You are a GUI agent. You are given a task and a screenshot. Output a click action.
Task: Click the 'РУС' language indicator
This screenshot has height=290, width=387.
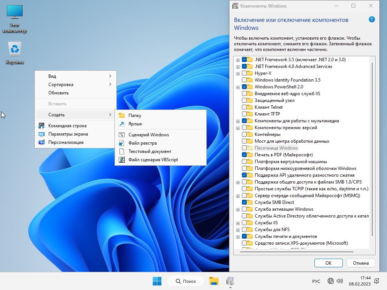point(316,281)
